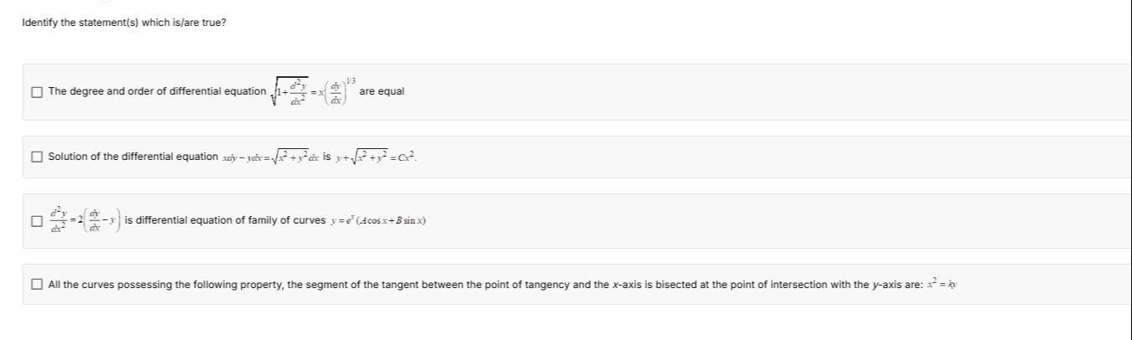Enable the checkbox for the tangent bisected statement
The image size is (1132, 340).
coord(35,285)
